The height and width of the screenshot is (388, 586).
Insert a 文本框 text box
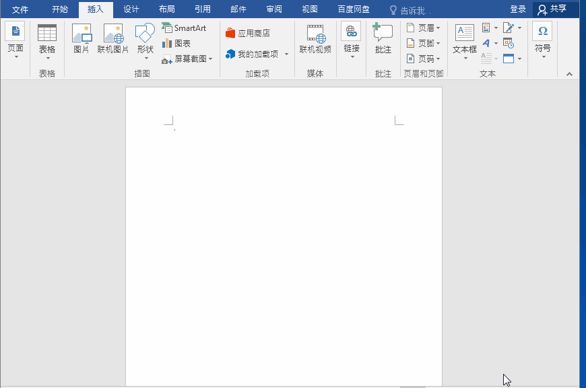point(465,41)
